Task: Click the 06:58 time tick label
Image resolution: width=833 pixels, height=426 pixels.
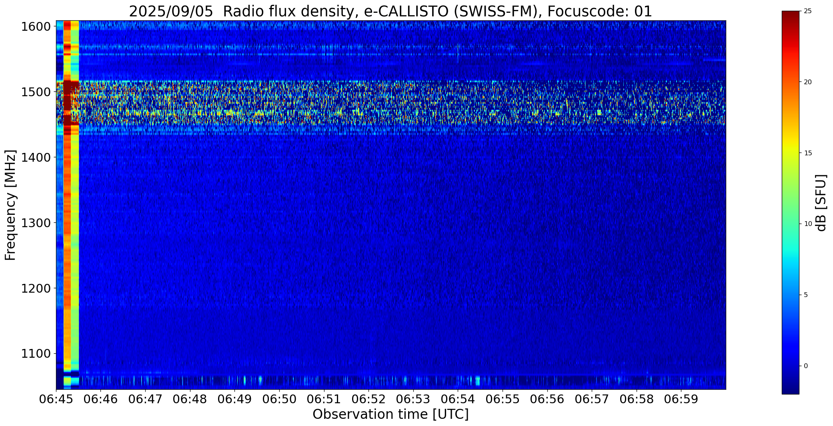Action: tap(637, 399)
